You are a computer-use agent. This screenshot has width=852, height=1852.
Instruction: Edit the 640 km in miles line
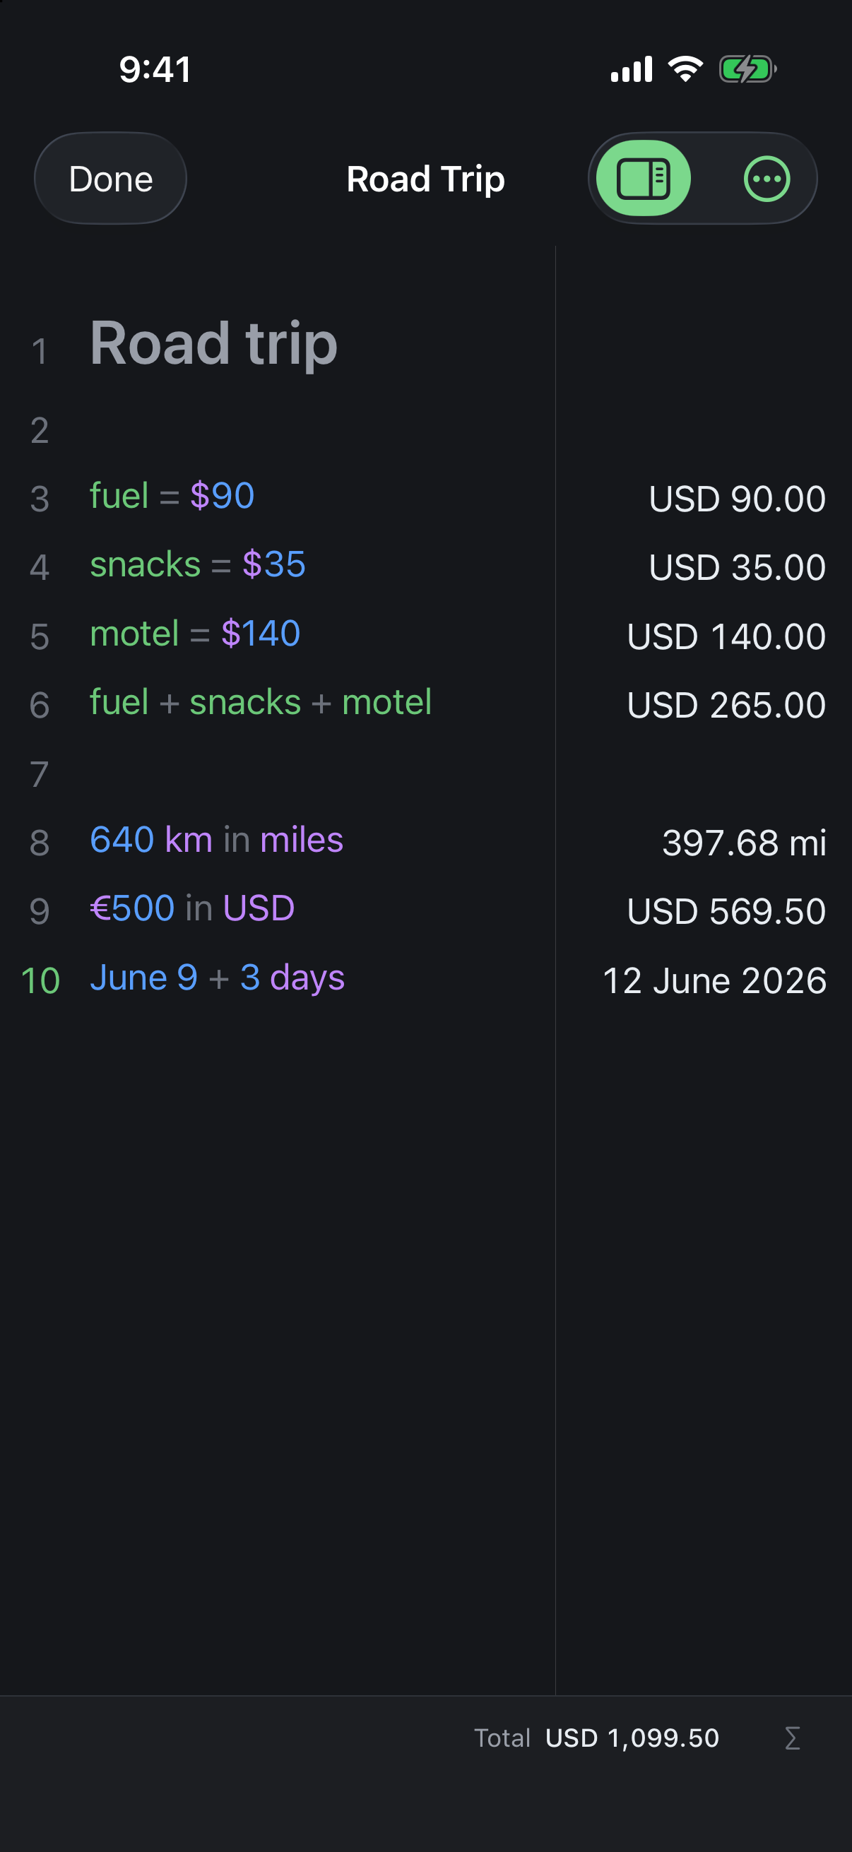(216, 840)
